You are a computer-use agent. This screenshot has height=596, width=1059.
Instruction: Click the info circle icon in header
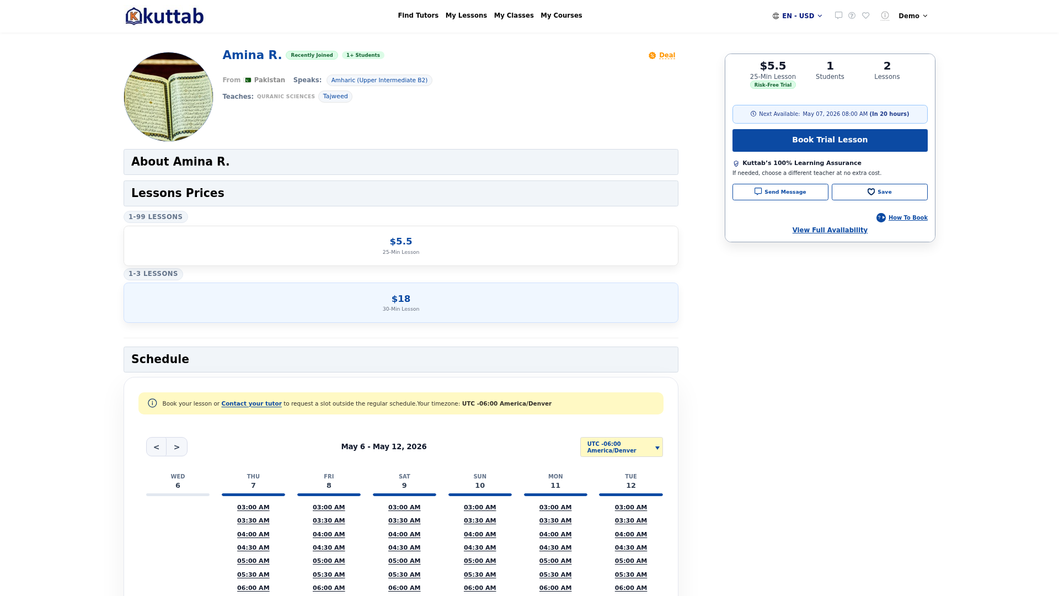885,15
